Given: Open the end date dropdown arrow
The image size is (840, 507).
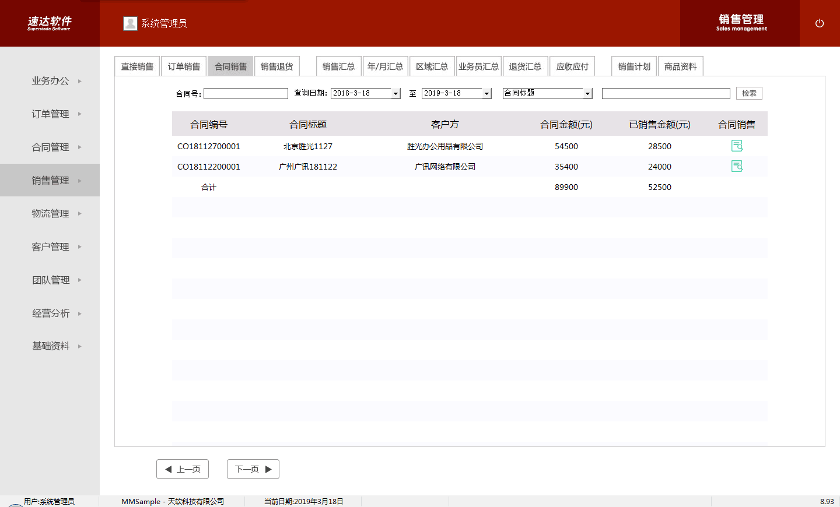Looking at the screenshot, I should (487, 94).
